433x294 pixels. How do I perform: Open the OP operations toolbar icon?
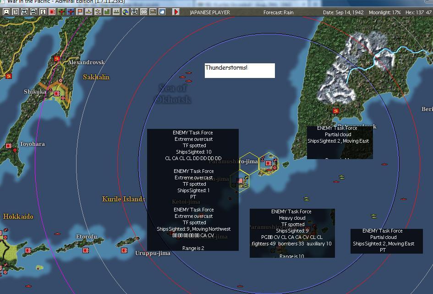(143, 12)
